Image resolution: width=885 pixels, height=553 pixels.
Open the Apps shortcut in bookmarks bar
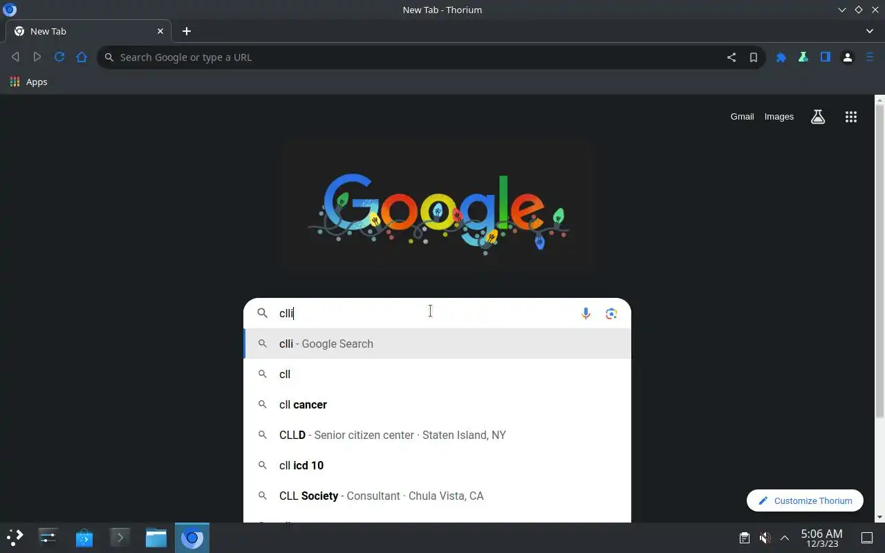click(29, 82)
